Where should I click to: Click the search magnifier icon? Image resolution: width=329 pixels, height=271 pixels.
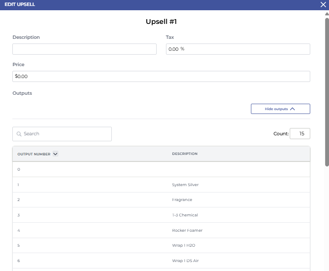19,134
